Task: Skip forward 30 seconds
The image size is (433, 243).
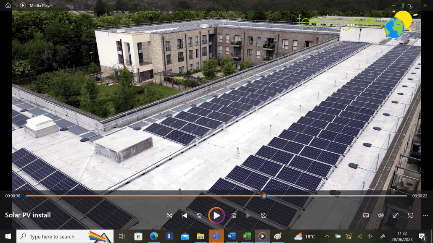Action: (234, 215)
